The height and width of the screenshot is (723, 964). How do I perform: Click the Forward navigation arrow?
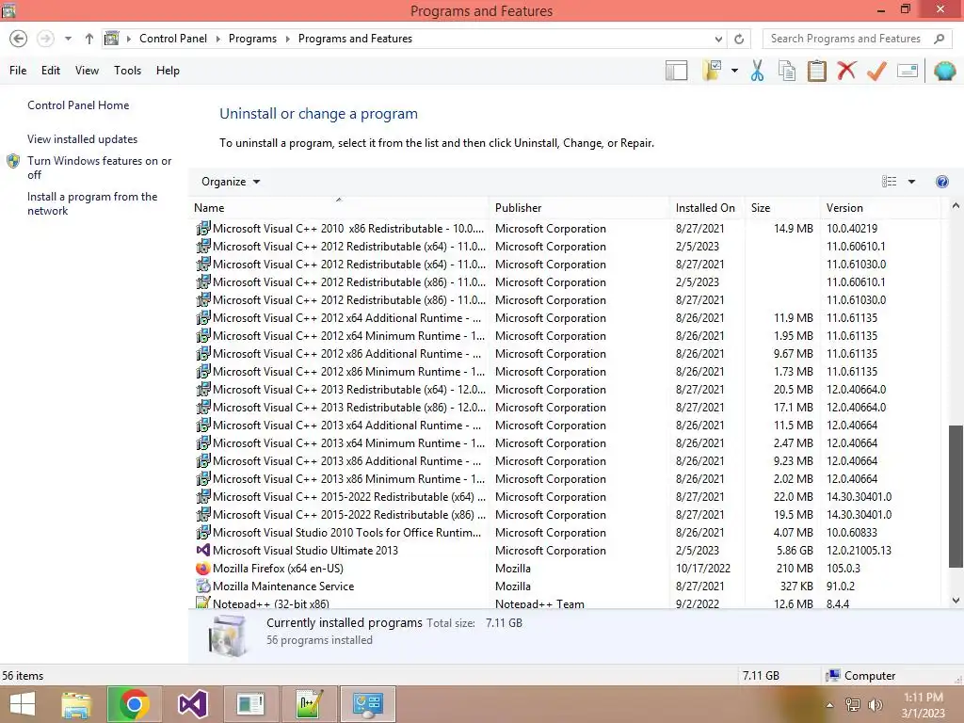[45, 39]
